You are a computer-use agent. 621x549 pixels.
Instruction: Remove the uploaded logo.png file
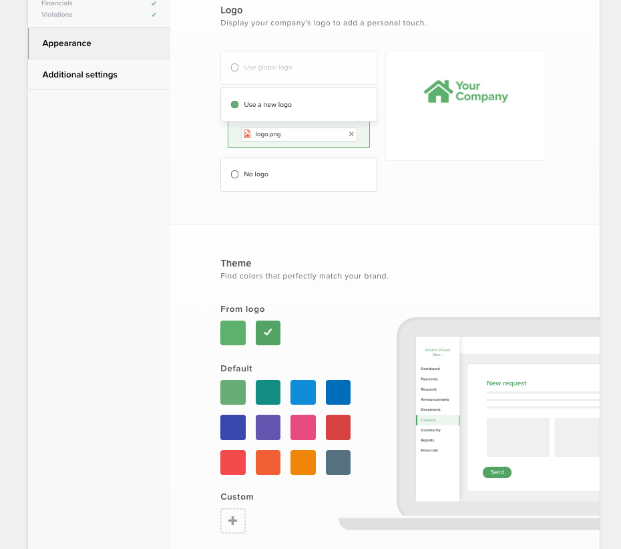click(351, 134)
